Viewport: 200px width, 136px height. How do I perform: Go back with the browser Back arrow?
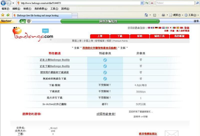[x=3, y=3]
